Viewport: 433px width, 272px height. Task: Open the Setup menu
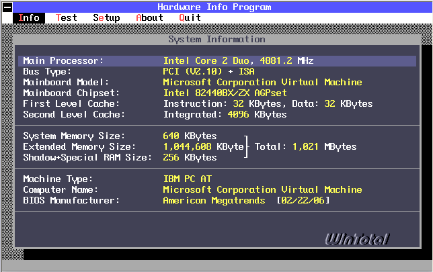point(106,18)
